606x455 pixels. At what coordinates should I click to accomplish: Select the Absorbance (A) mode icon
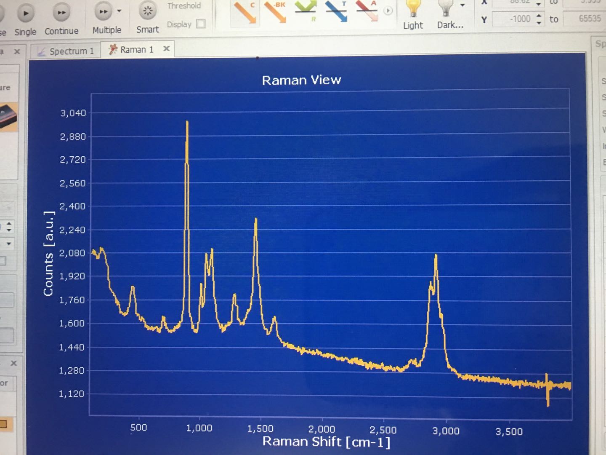pyautogui.click(x=367, y=11)
